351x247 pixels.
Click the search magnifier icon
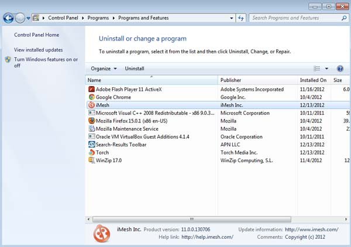pyautogui.click(x=344, y=18)
